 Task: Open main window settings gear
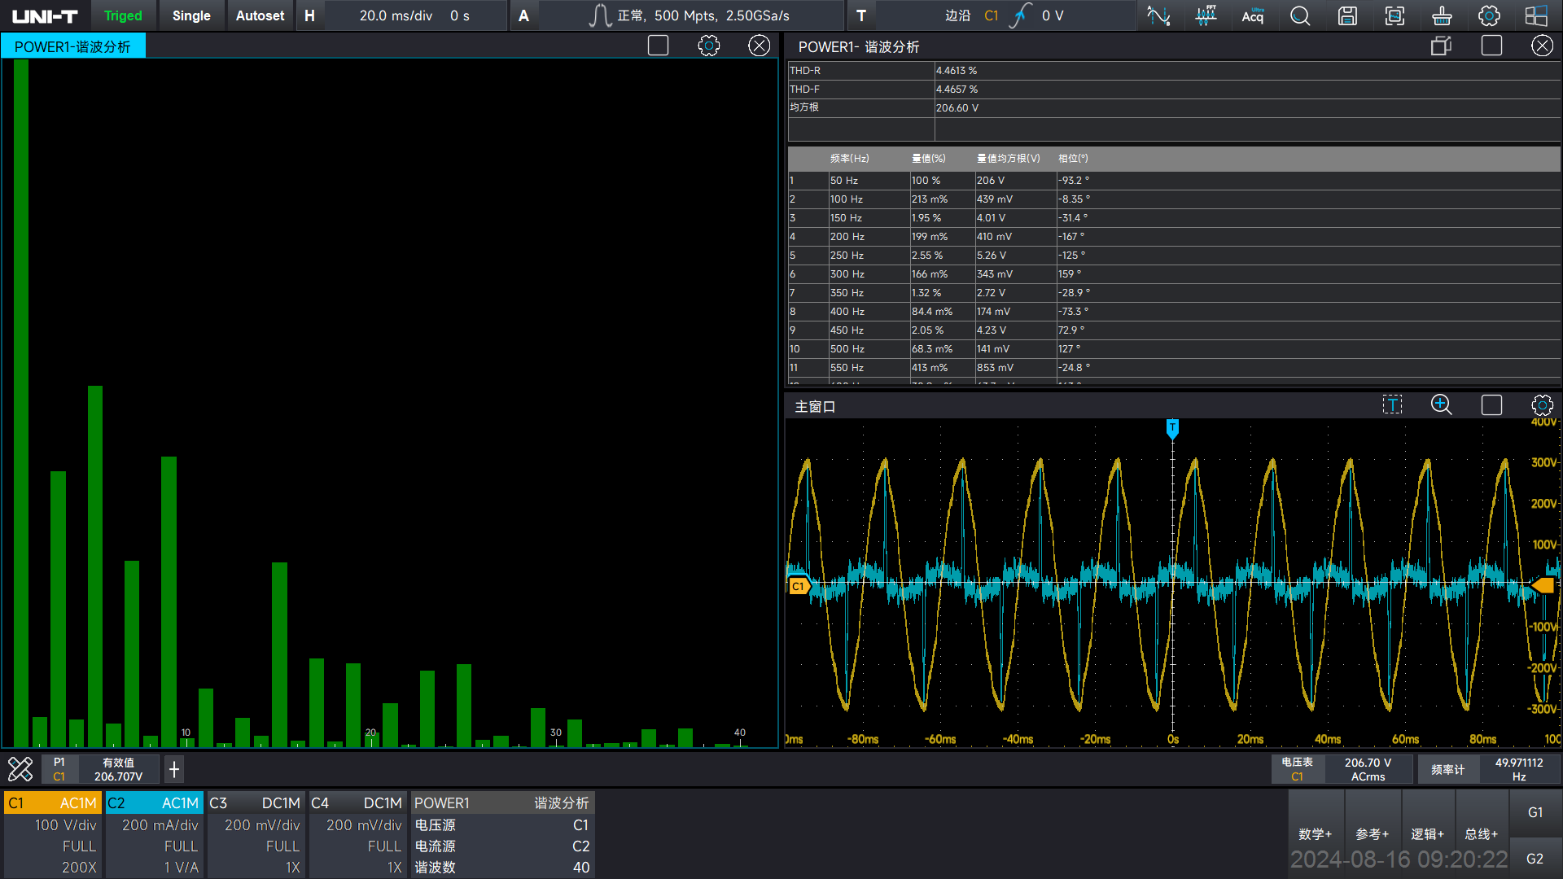(x=1542, y=405)
